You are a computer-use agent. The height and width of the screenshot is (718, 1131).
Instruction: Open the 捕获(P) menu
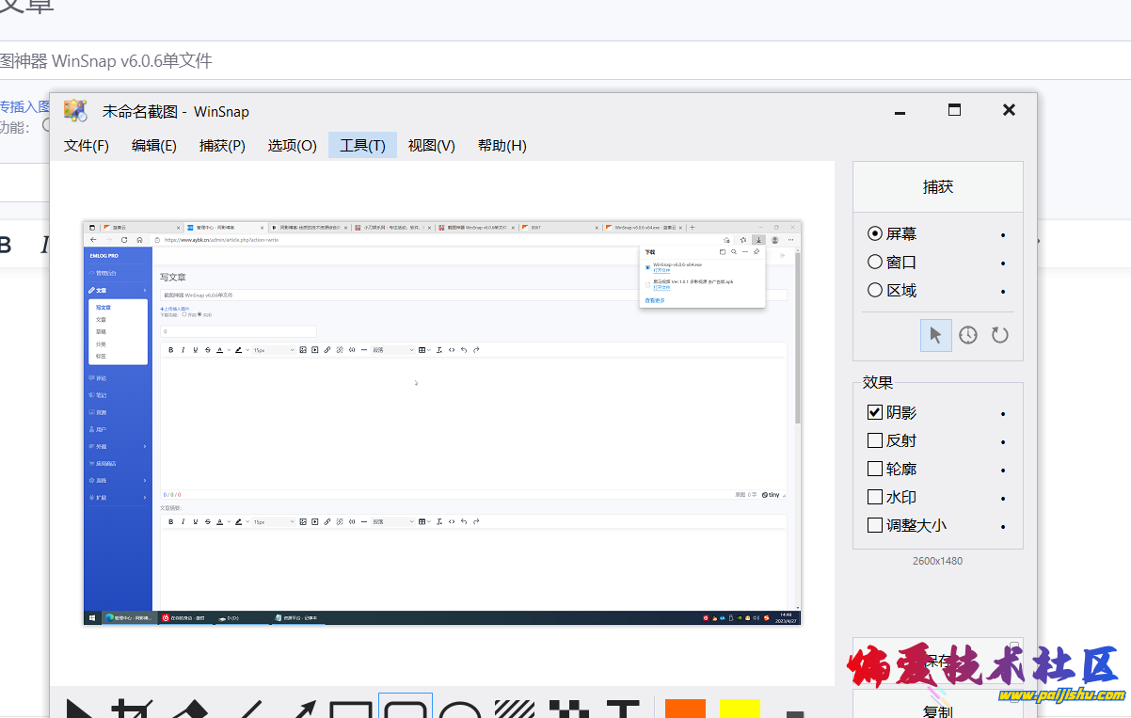[222, 146]
